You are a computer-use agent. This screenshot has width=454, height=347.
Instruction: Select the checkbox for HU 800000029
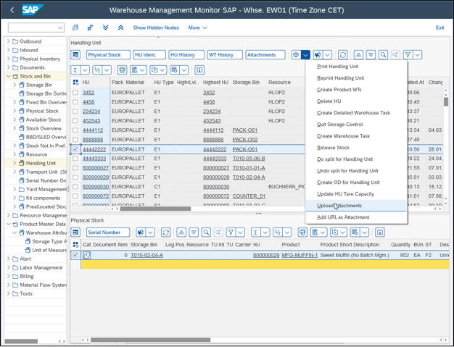pos(75,177)
